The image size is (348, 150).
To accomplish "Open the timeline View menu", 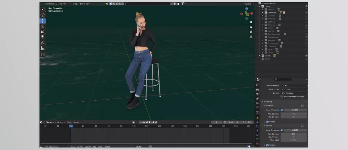I will click(x=69, y=122).
